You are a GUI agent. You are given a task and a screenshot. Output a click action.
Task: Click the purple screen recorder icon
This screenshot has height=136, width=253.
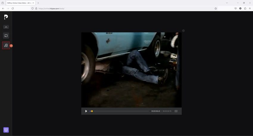tap(6, 130)
